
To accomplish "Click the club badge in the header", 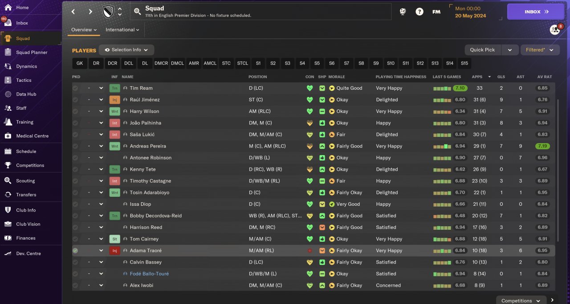I will (x=108, y=12).
